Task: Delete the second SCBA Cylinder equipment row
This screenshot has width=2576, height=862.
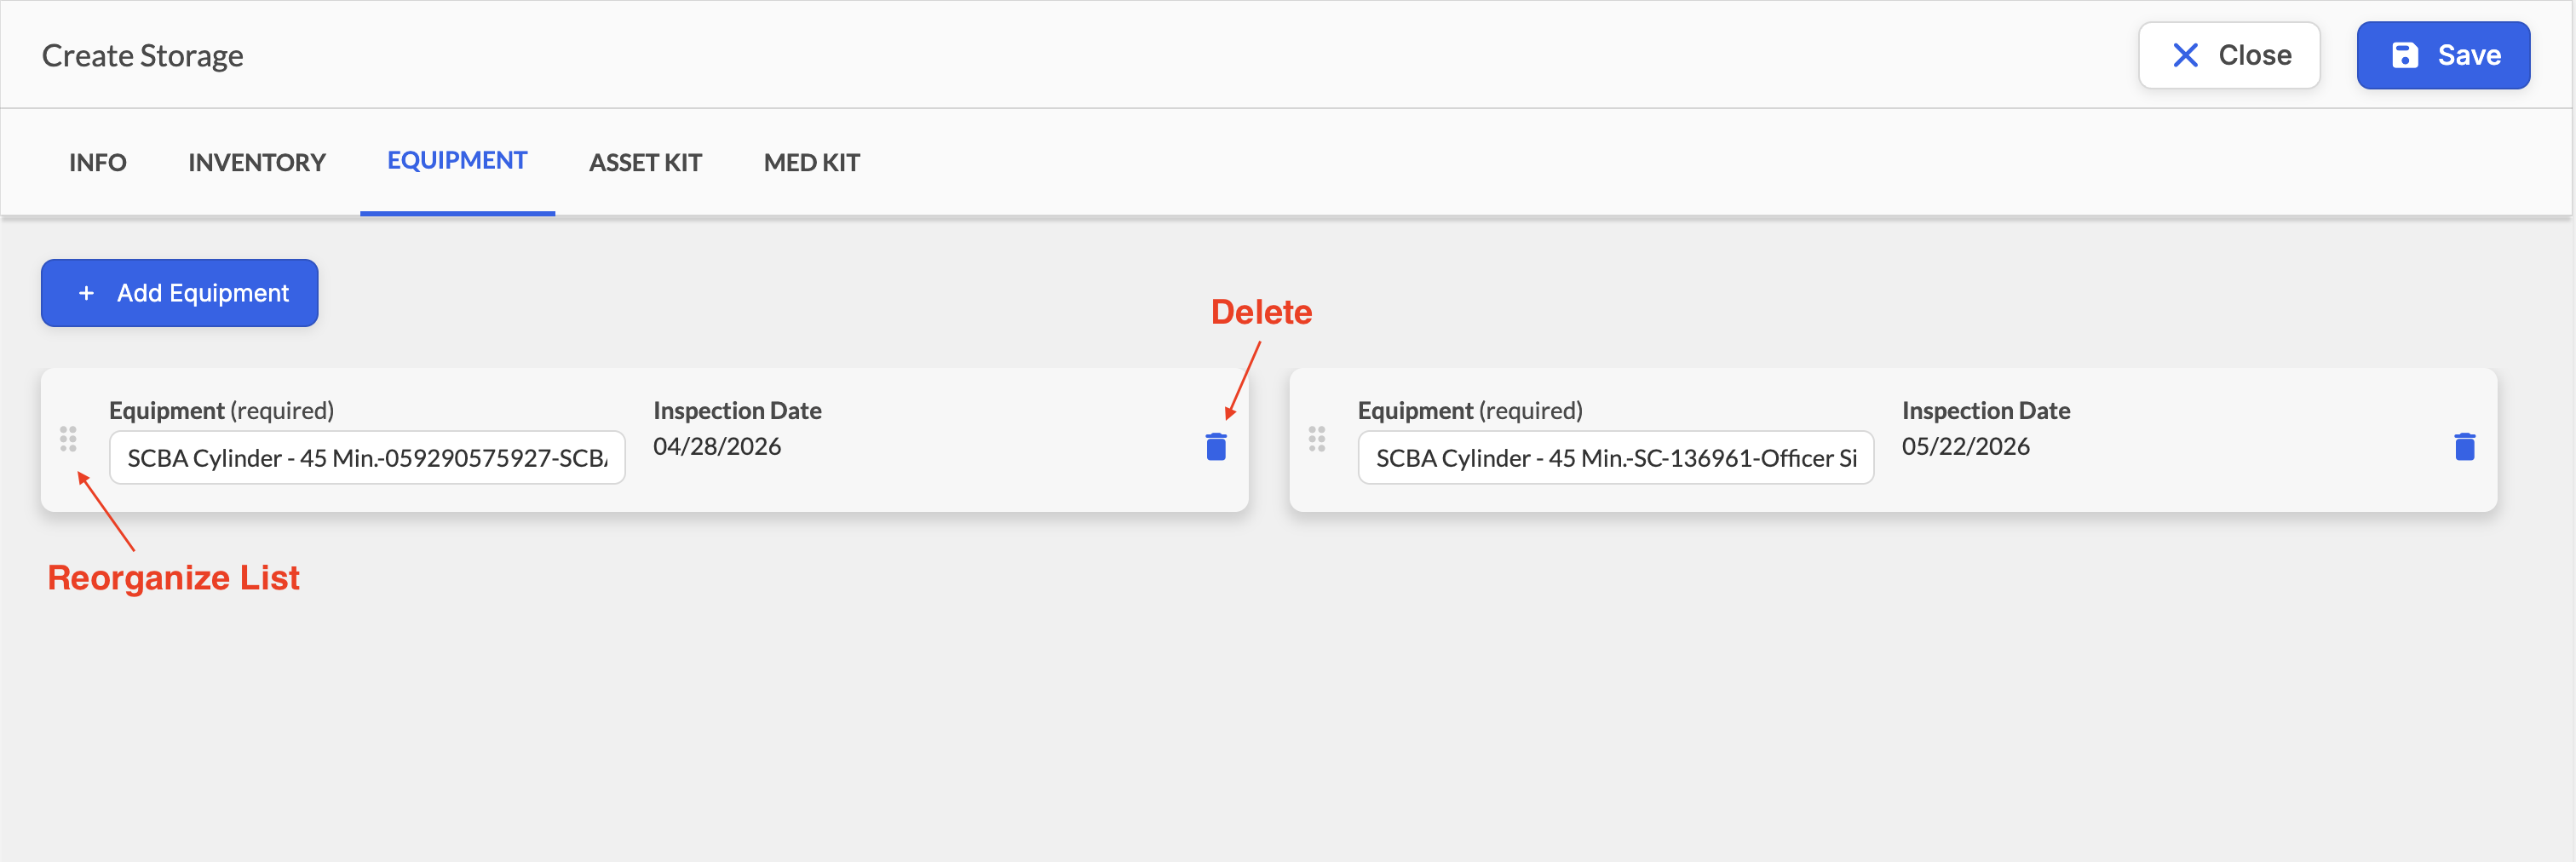Action: 2464,446
